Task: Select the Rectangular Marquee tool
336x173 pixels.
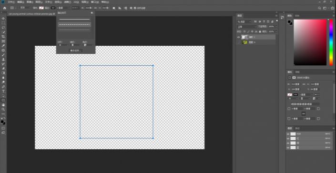Action: pos(3,23)
